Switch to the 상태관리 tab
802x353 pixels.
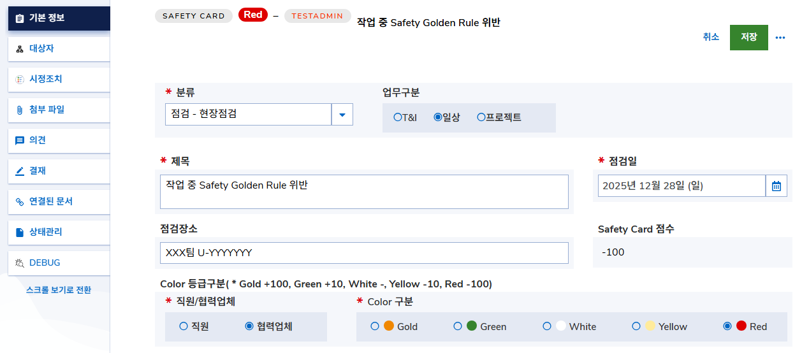click(x=46, y=232)
